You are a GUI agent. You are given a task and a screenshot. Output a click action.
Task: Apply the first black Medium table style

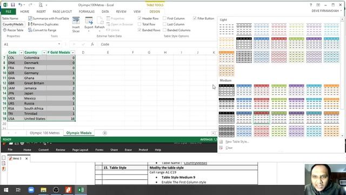[227, 90]
